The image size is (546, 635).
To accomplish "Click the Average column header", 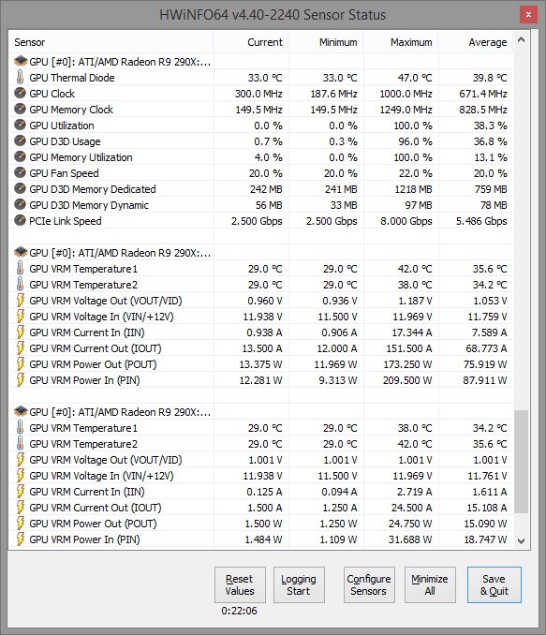I will point(475,42).
